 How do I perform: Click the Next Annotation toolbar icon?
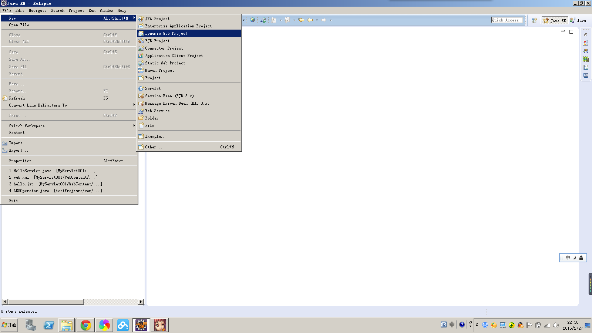pos(274,20)
